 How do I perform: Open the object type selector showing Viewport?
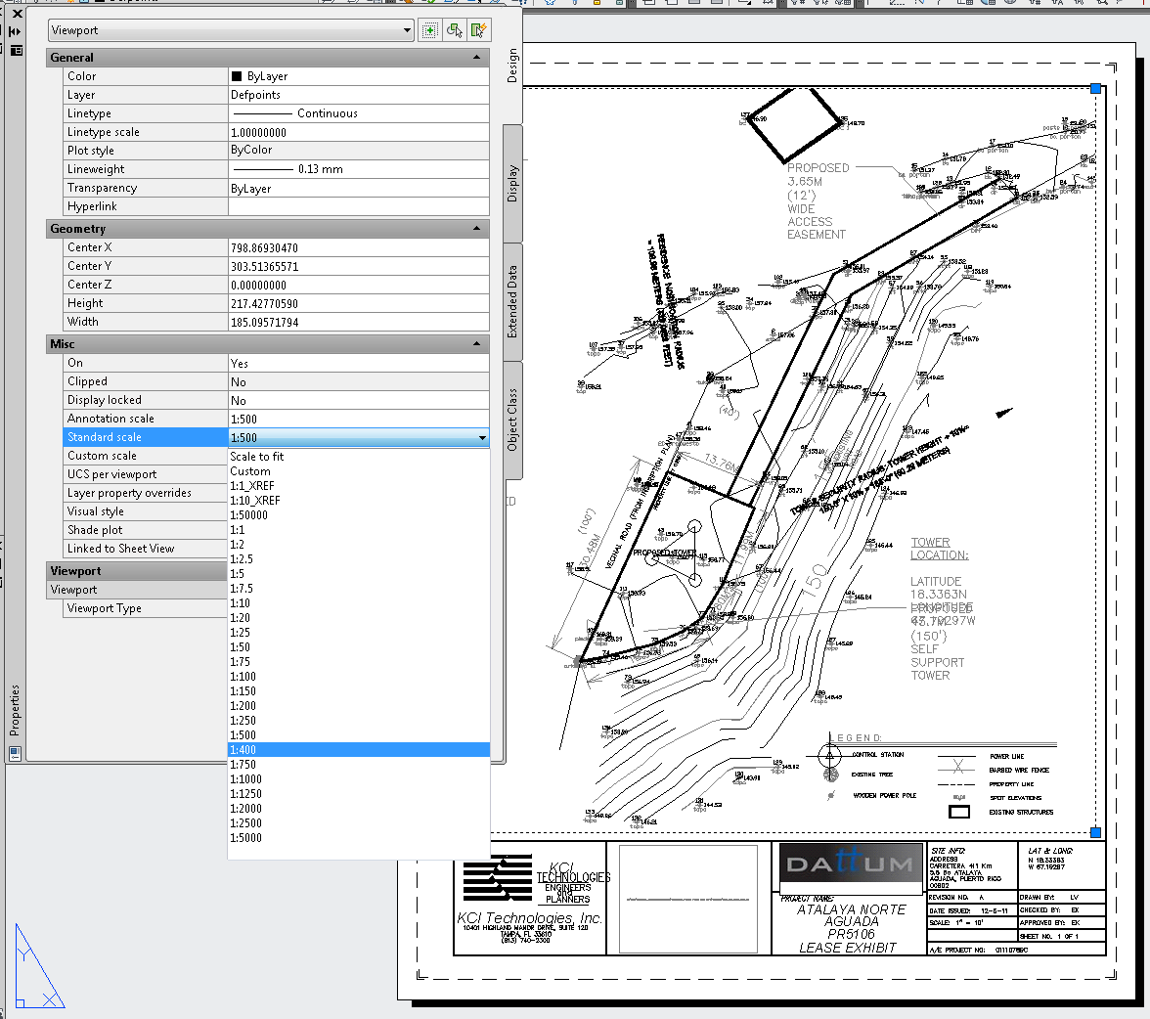coord(231,29)
